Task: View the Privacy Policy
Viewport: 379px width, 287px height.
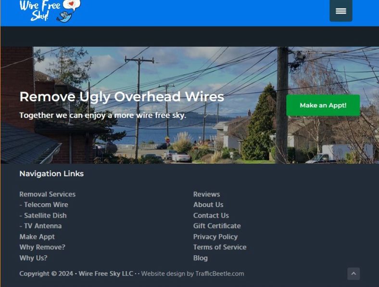Action: 215,236
